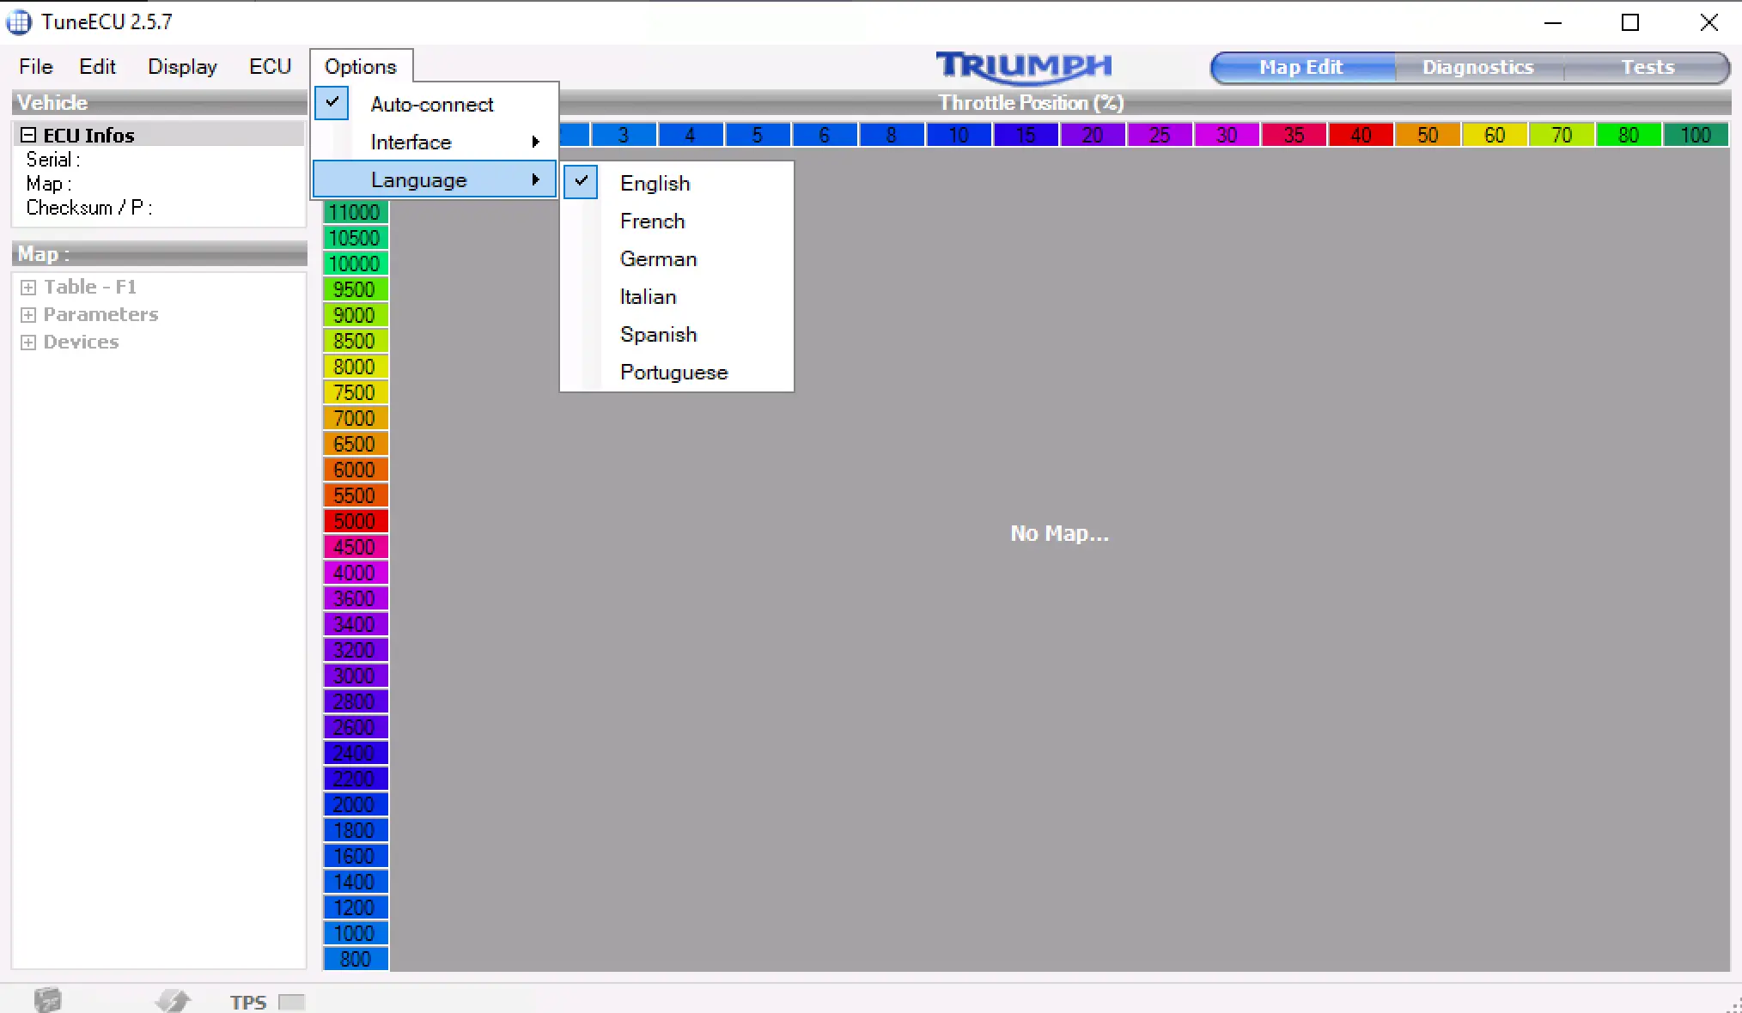This screenshot has width=1742, height=1013.
Task: Expand the Parameters section
Action: (27, 313)
